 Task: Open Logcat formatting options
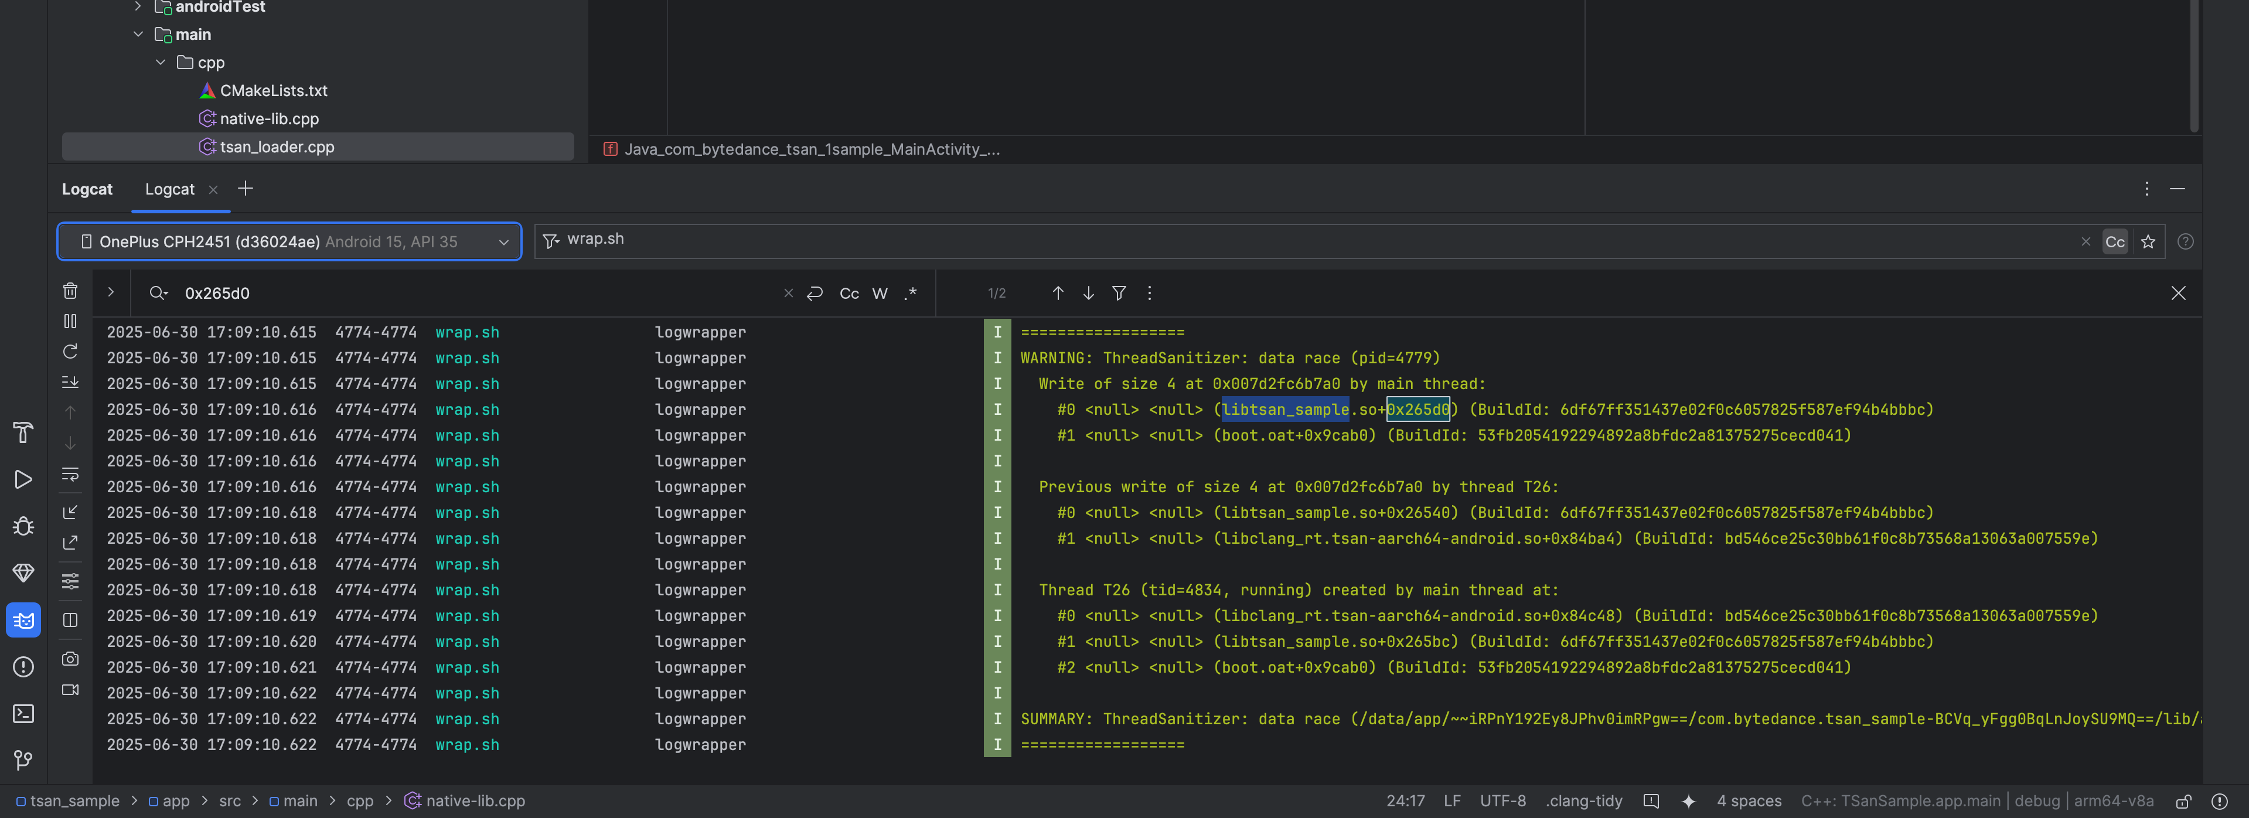pos(71,581)
